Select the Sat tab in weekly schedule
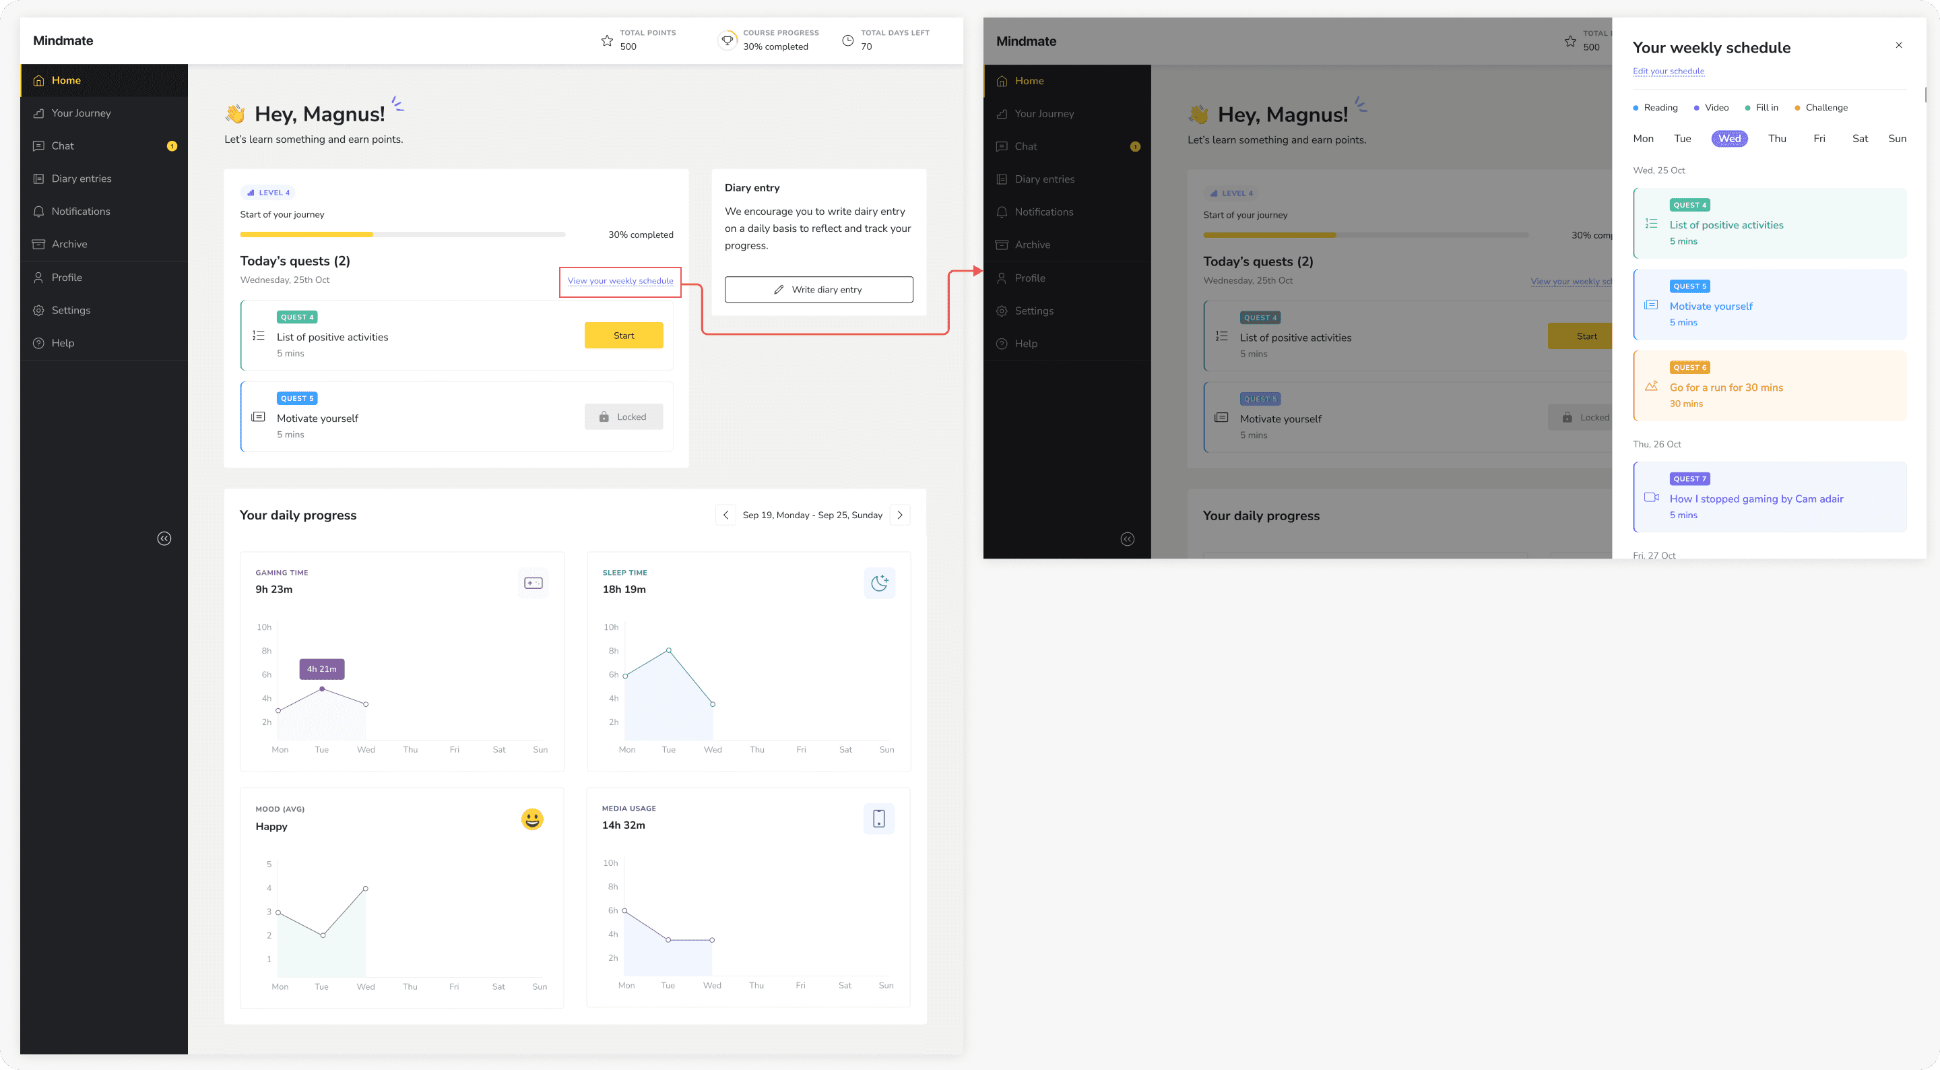The image size is (1940, 1070). coord(1860,139)
